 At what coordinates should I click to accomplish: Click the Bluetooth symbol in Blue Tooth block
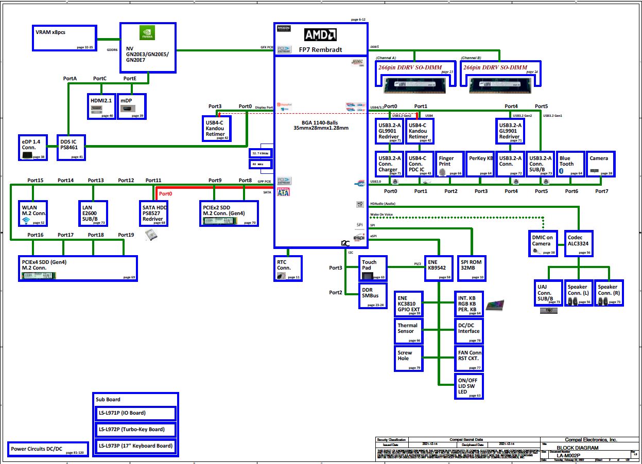(x=562, y=170)
